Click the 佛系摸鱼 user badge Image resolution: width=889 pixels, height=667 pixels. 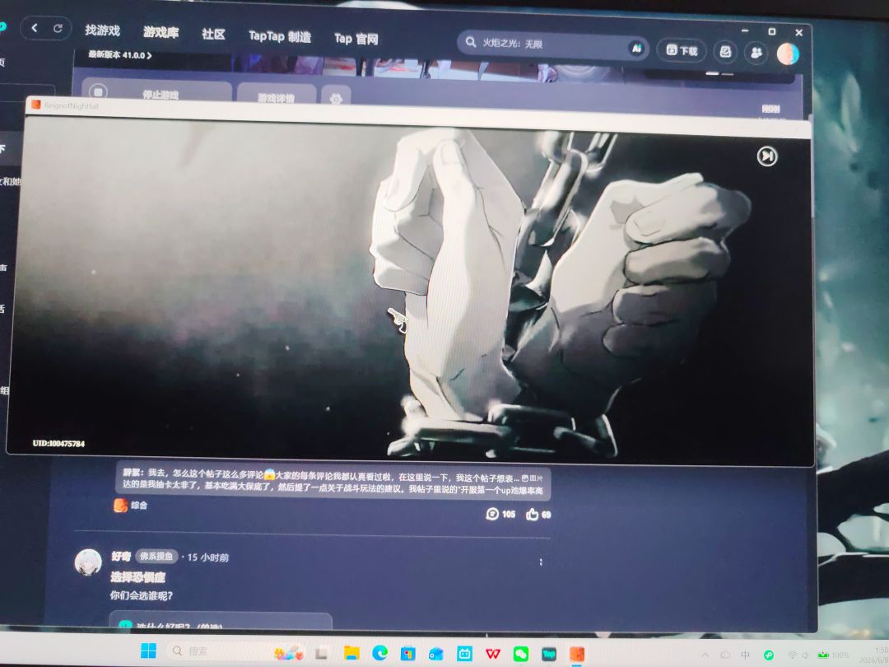156,557
